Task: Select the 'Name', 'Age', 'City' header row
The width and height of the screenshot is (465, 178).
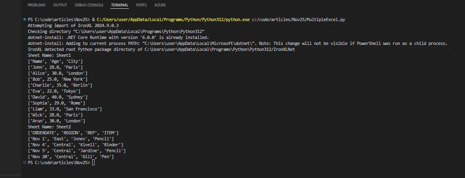Action: (x=55, y=61)
